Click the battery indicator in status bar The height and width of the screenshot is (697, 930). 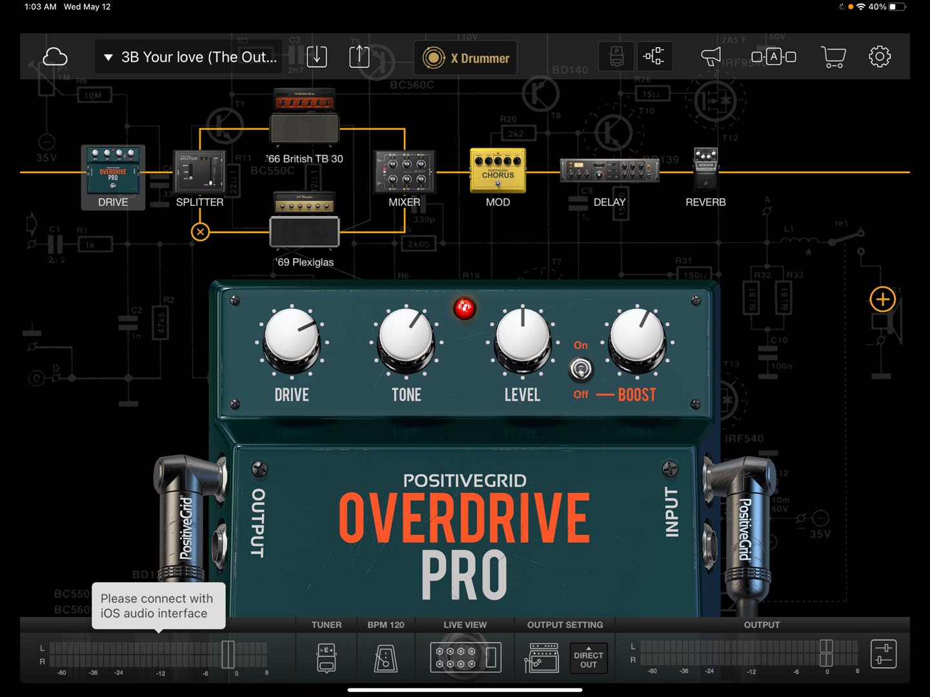(x=898, y=6)
